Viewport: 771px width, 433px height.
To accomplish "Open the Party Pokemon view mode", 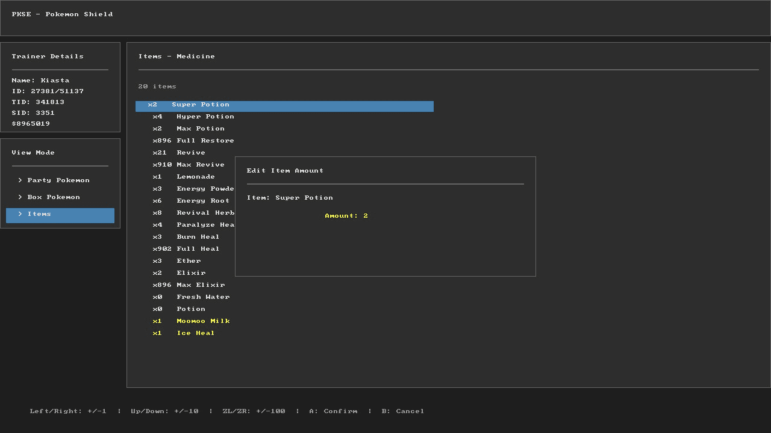I will 60,180.
